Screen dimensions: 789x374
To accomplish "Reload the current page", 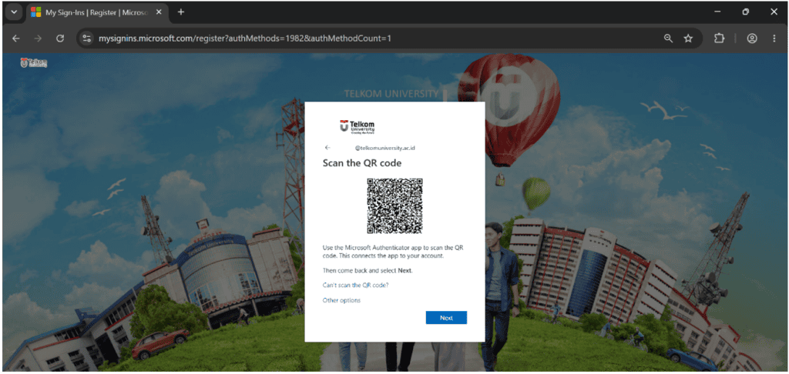I will point(60,38).
